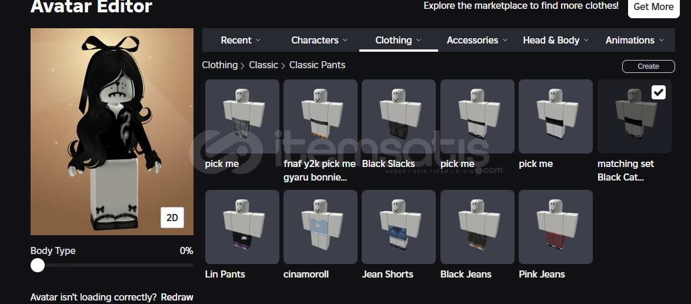Select the Black Jeans thumbnail

click(478, 227)
